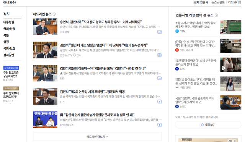Open 바로가기 under 투자 정보부터 트렌드까지
Viewport: 245px width, 142px height.
click(x=8, y=101)
